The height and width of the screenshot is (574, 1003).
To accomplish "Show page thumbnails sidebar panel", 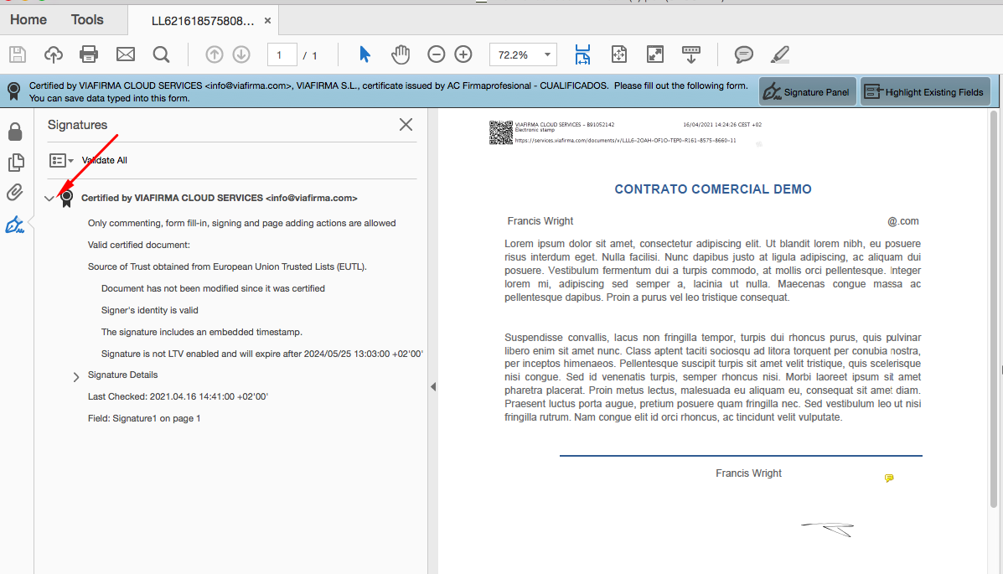I will [16, 163].
